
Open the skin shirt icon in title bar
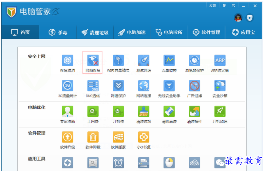(x=224, y=6)
